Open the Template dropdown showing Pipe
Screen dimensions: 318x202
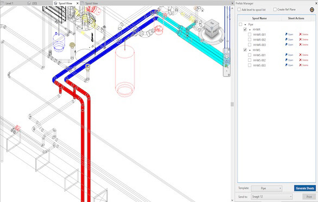pos(266,188)
